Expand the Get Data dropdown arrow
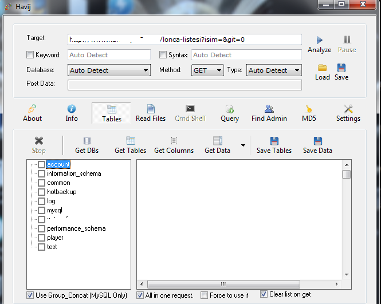 243,145
